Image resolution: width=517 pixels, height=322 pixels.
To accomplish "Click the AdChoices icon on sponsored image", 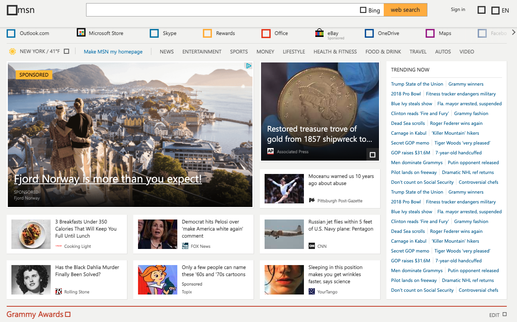I will 248,66.
